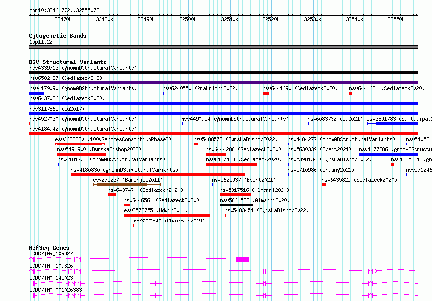This screenshot has width=432, height=301.
Task: Click nsv5630339 (Ebert2021) label
Action: [319, 149]
